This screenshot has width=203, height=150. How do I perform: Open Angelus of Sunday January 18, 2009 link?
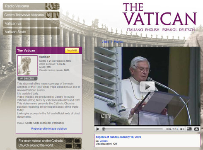pyautogui.click(x=118, y=137)
